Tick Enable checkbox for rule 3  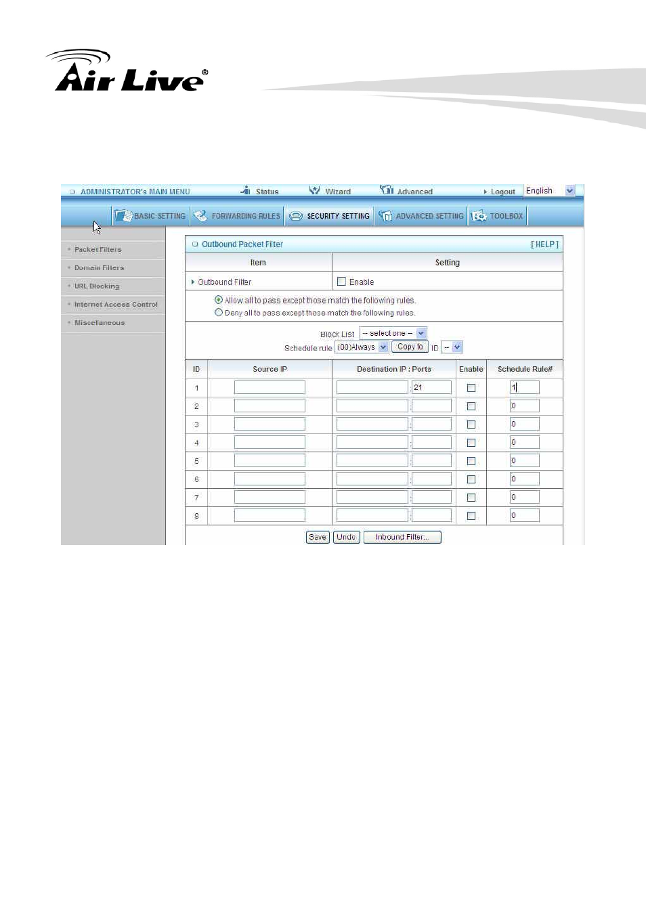pyautogui.click(x=471, y=425)
